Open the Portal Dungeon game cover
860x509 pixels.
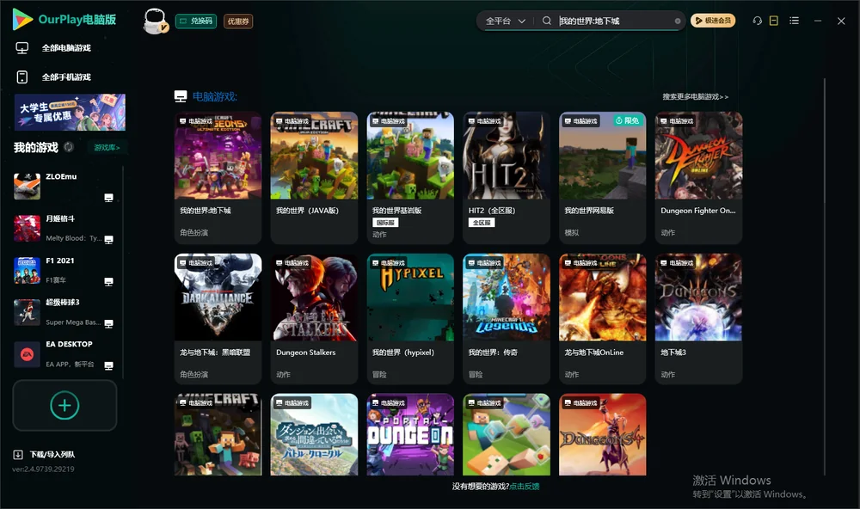pyautogui.click(x=410, y=434)
